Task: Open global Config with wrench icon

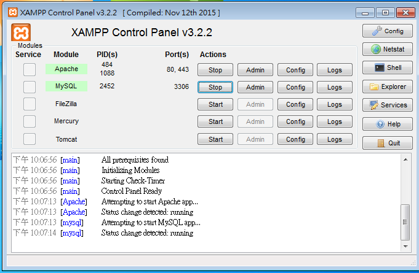Action: tap(388, 31)
